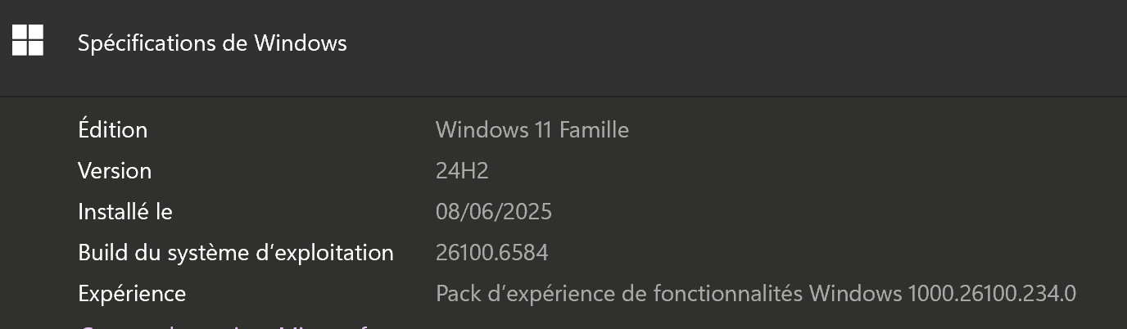Click the word "Spécifications" in the heading

click(143, 43)
